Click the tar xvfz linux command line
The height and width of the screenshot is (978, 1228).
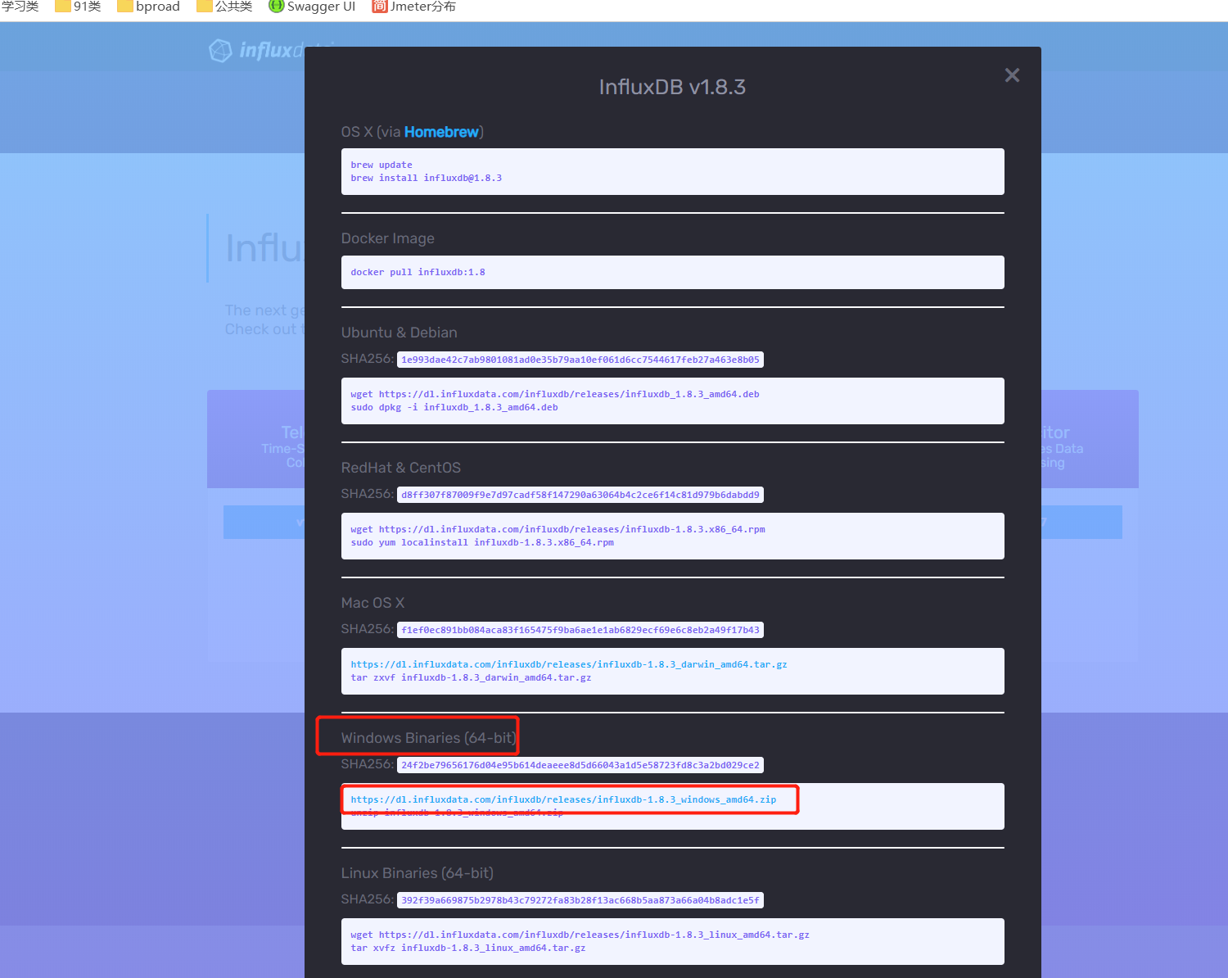pos(468,948)
